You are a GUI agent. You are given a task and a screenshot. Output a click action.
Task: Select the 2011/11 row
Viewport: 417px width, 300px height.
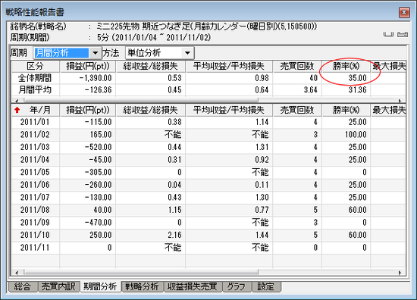click(208, 248)
